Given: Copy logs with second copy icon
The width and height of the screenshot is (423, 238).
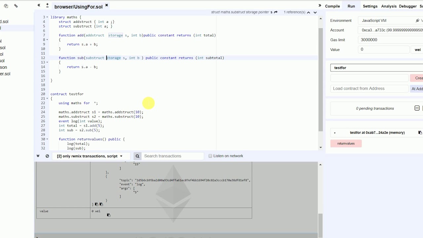Looking at the screenshot, I should (101, 204).
